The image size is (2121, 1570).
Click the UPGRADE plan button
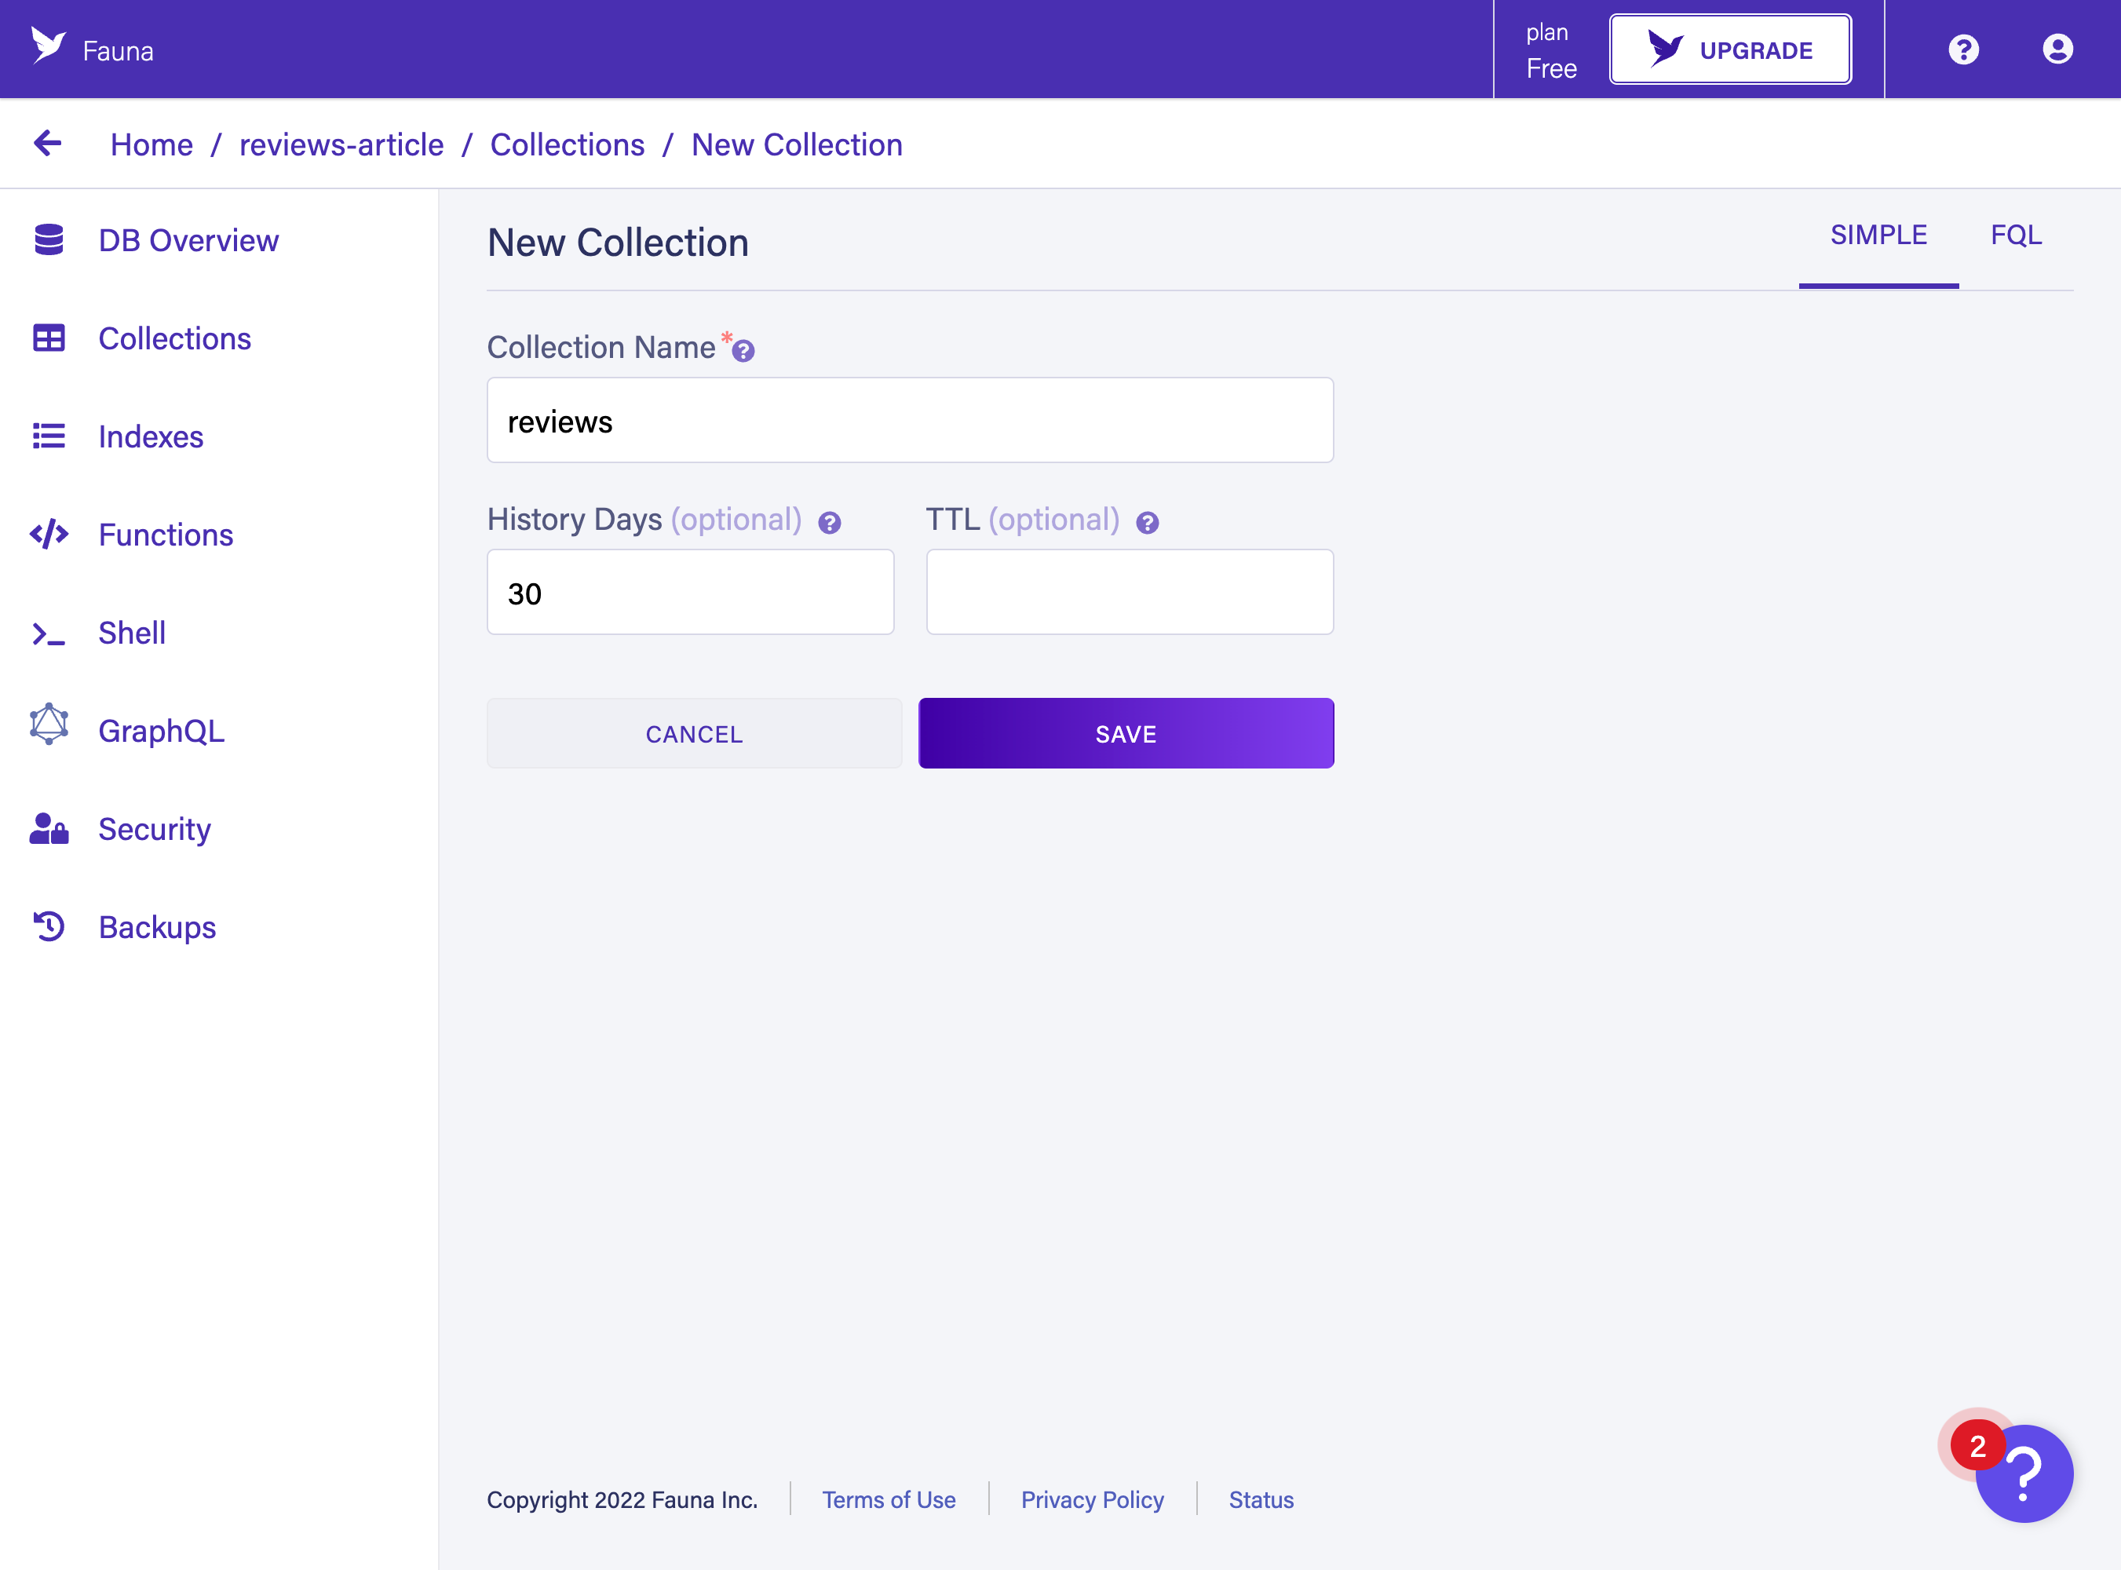click(x=1729, y=49)
